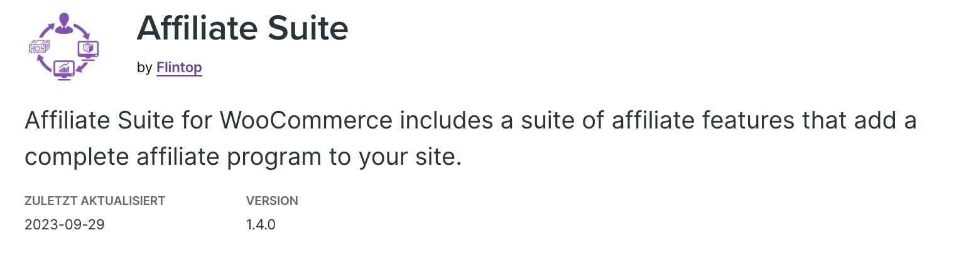Click the VERSION label
The width and height of the screenshot is (971, 272).
point(272,201)
